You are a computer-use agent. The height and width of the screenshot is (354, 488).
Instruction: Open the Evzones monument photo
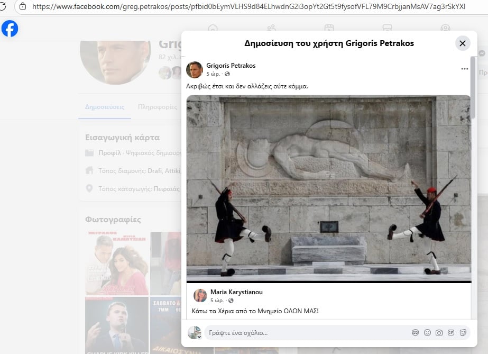(x=329, y=189)
